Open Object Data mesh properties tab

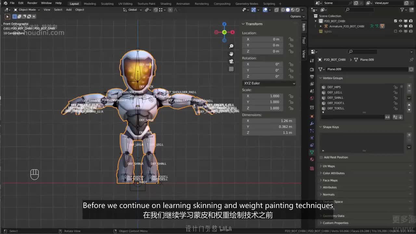click(312, 152)
